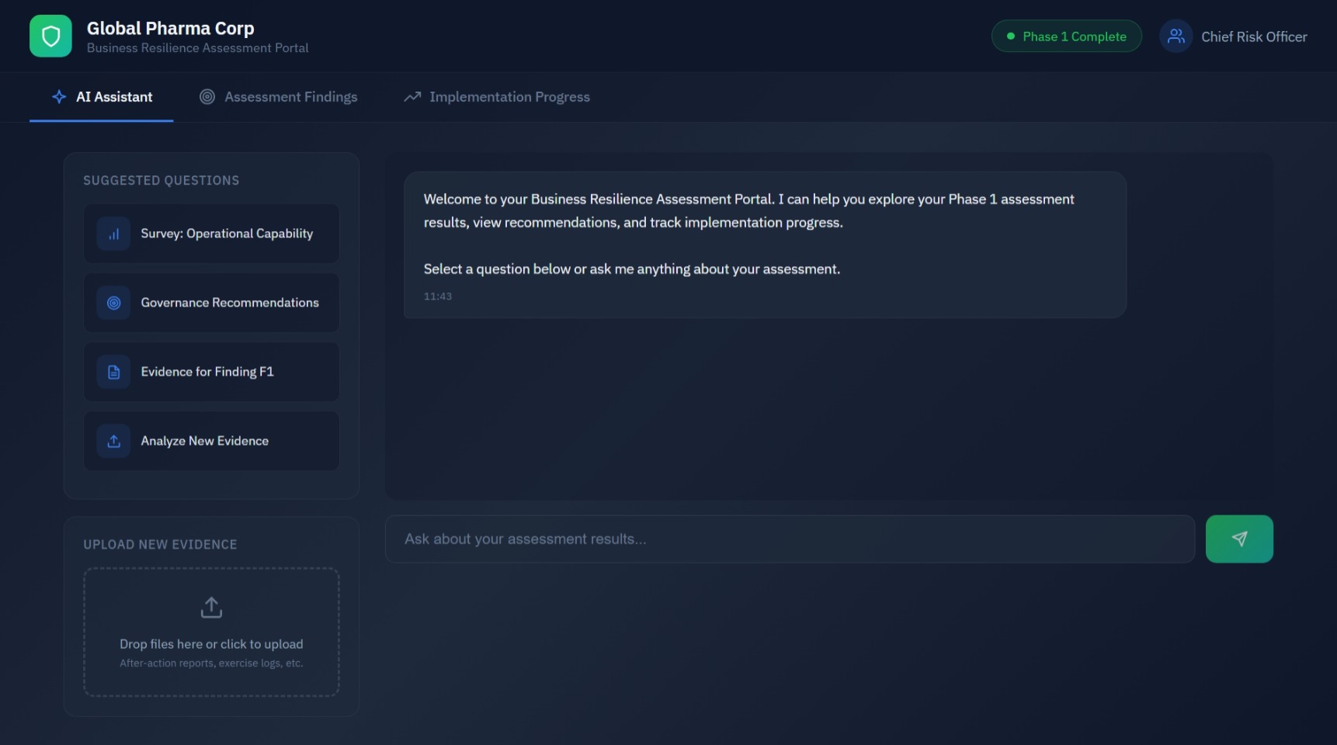Click the target icon on Assessment Findings tab

(207, 96)
